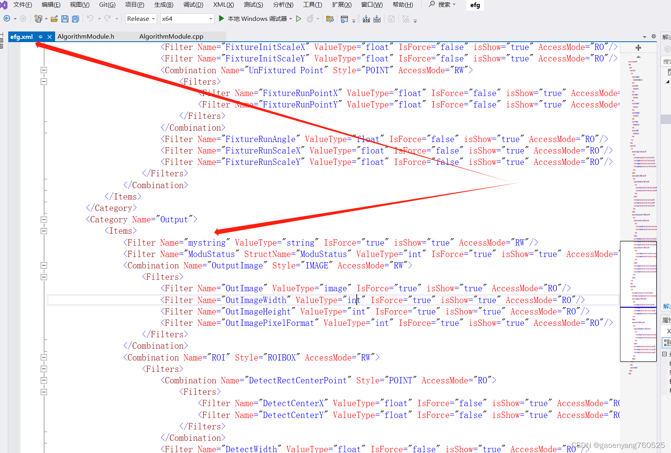Pin the efg.xml tab
Image resolution: width=671 pixels, height=453 pixels.
(x=40, y=37)
